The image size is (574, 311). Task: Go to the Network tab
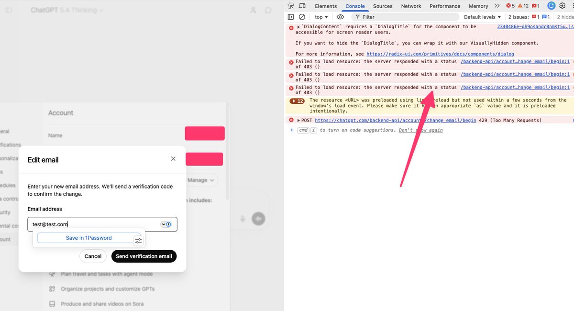411,6
